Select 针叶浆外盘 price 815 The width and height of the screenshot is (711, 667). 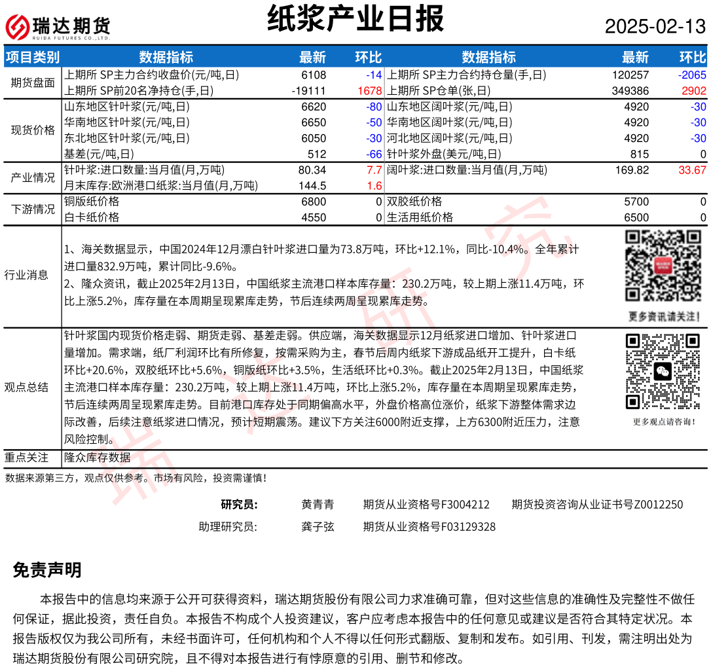[x=640, y=154]
